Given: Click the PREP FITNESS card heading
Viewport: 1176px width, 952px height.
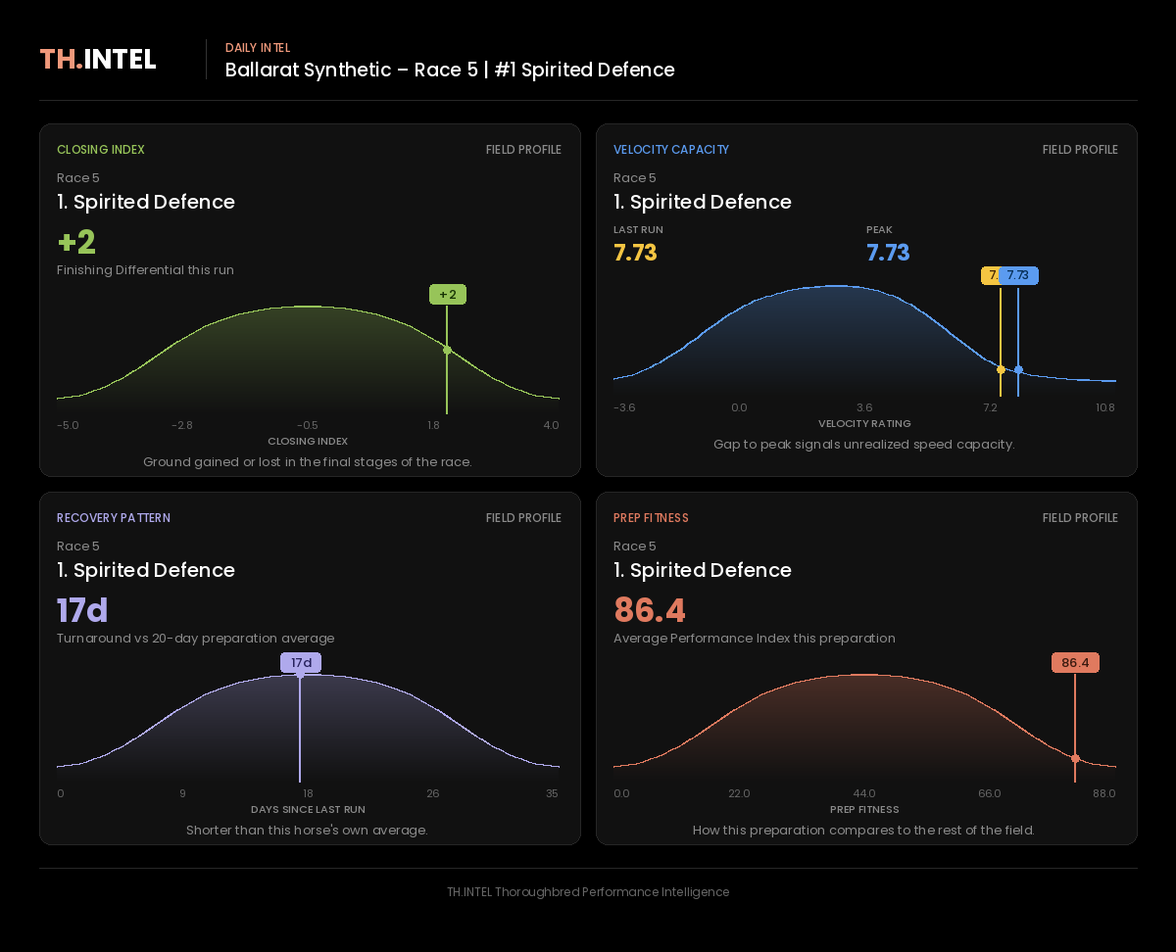Looking at the screenshot, I should point(651,518).
